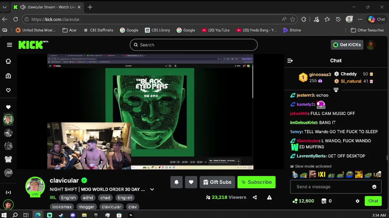Open first followed channel avatar in sidebar
This screenshot has height=218, width=389.
click(8, 120)
